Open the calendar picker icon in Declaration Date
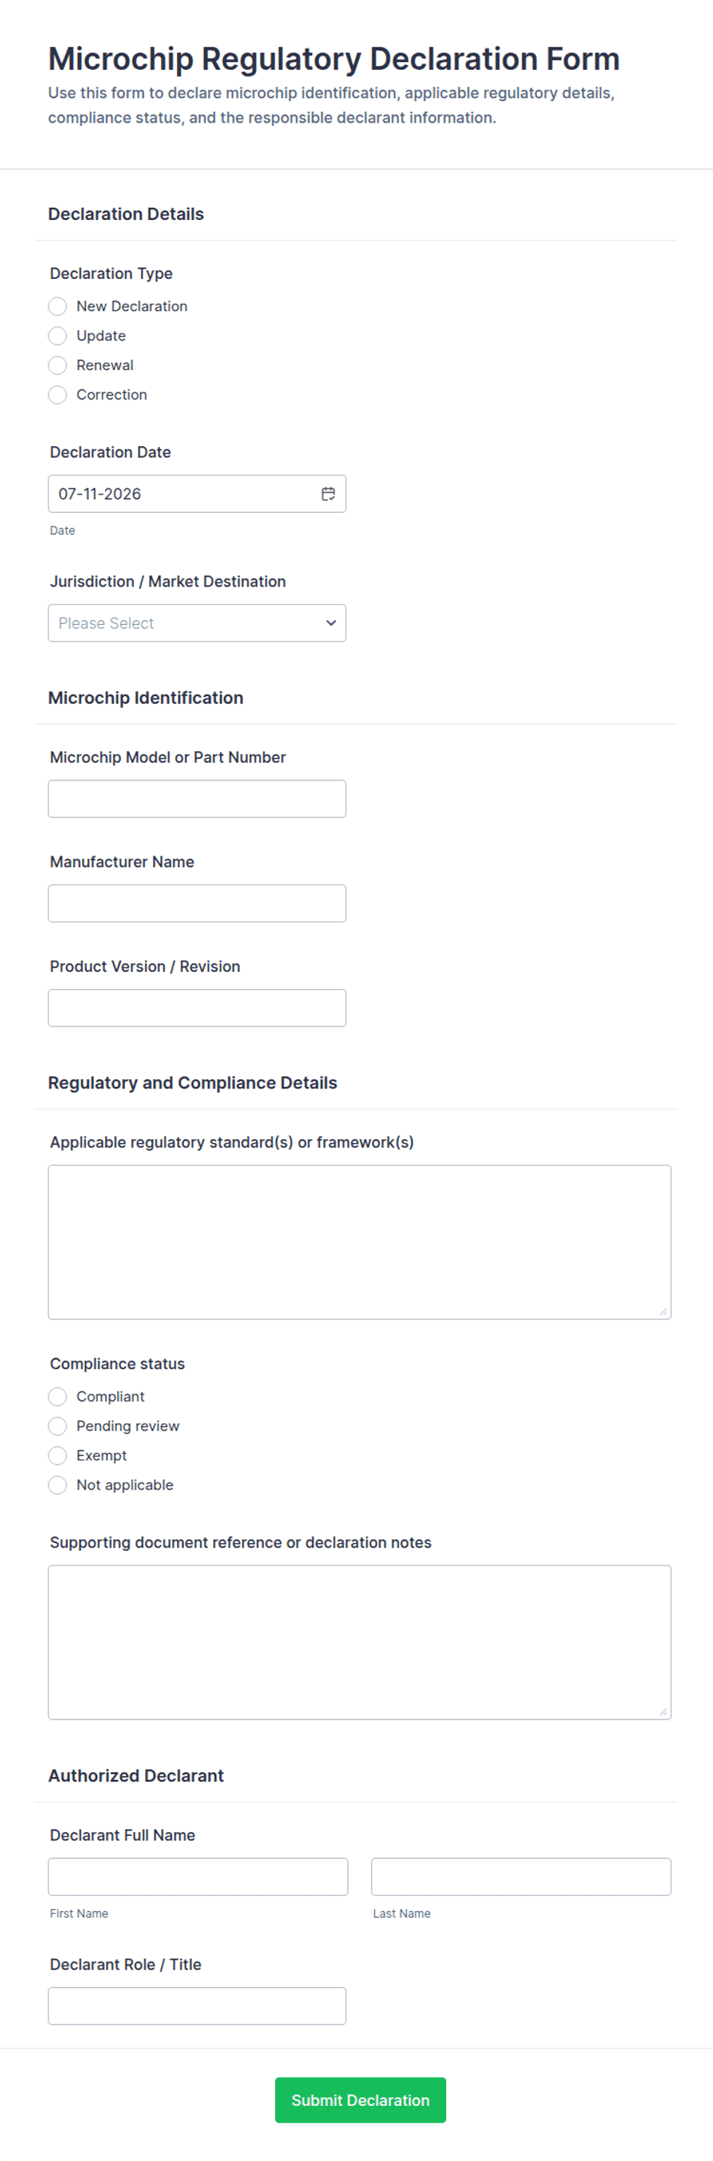 click(328, 493)
